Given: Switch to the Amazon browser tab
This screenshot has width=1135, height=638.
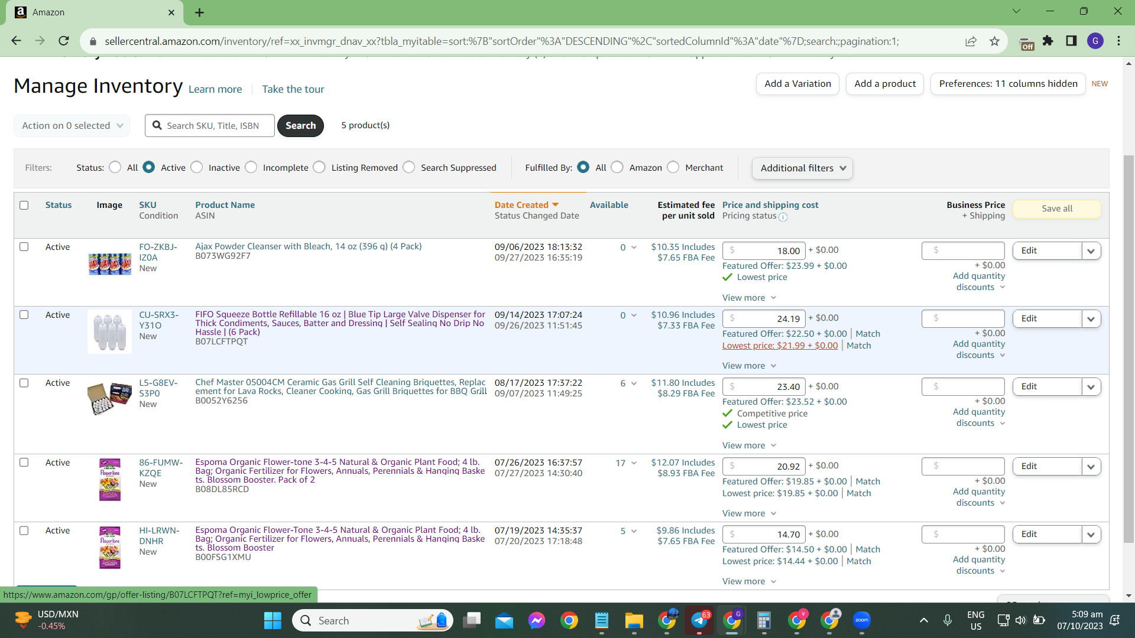Looking at the screenshot, I should coord(95,12).
